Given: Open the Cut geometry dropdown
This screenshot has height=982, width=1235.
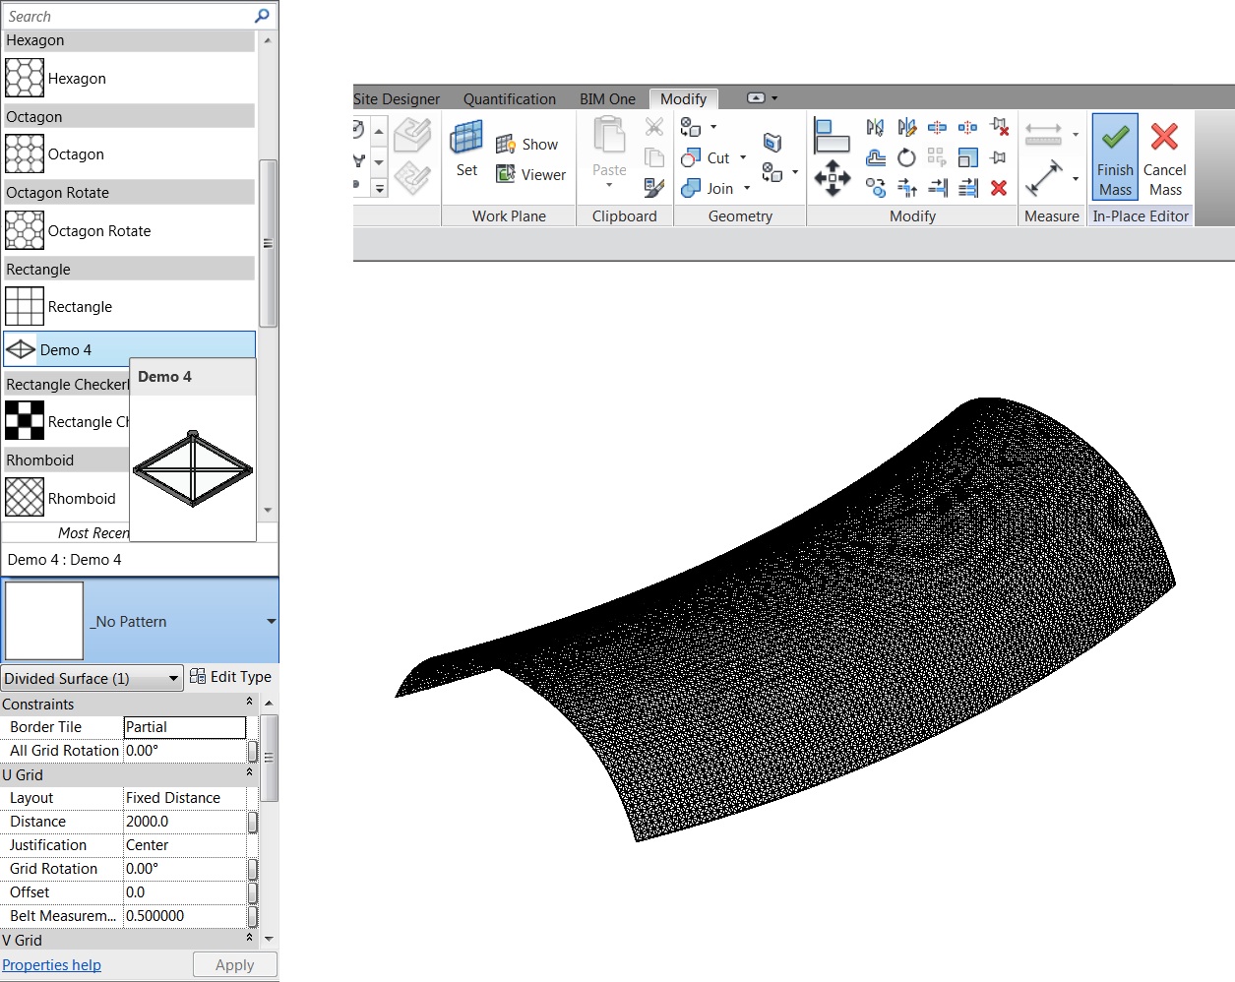Looking at the screenshot, I should [x=742, y=158].
